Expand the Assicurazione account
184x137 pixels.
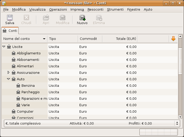tap(8, 73)
